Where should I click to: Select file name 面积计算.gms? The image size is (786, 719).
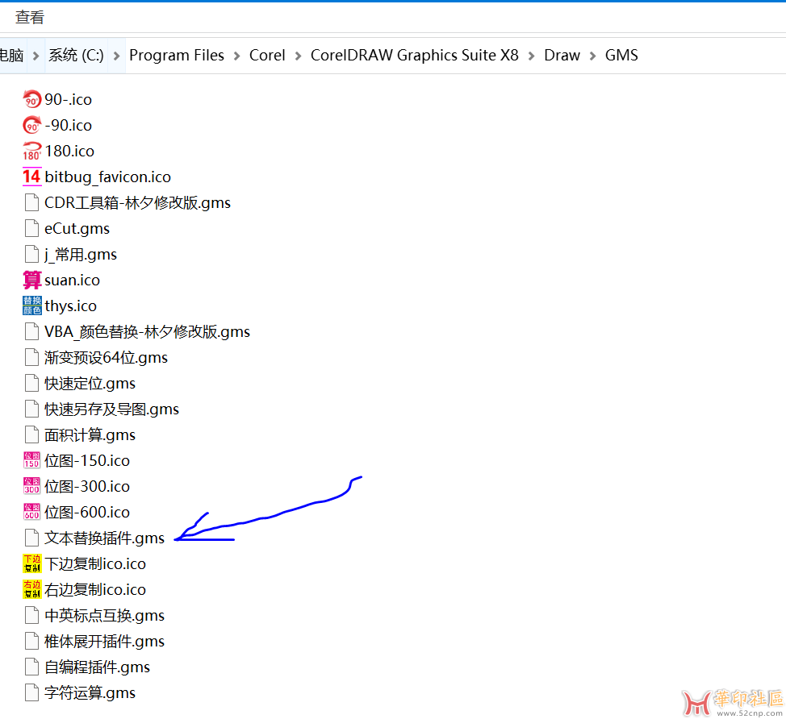coord(90,435)
